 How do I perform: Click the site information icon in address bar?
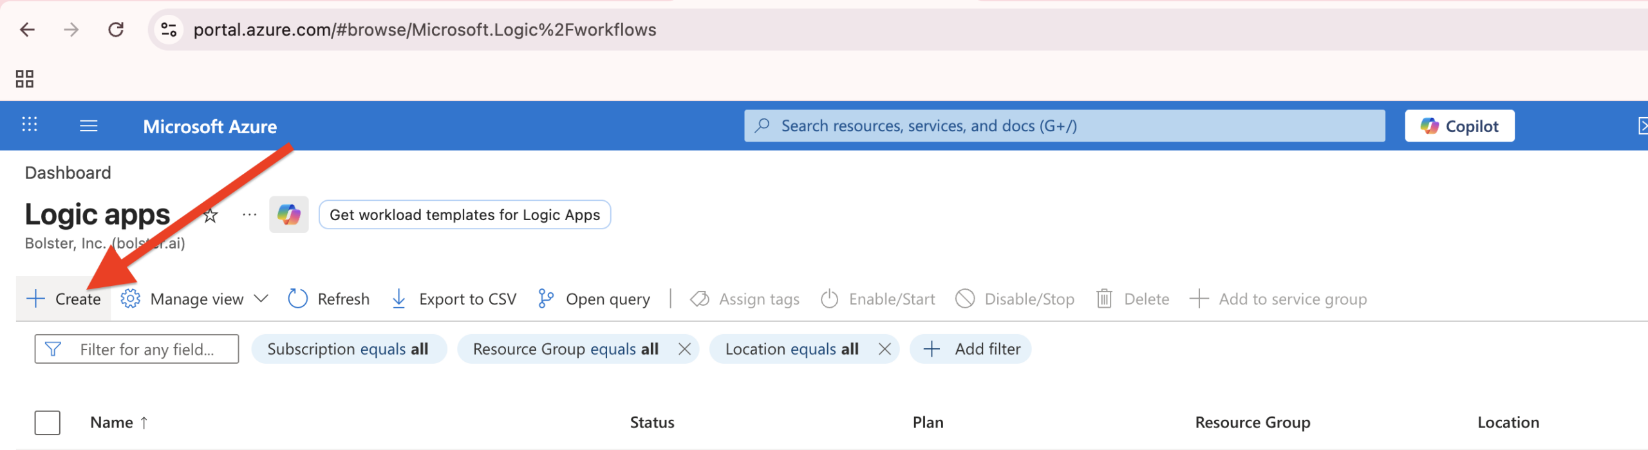(169, 30)
